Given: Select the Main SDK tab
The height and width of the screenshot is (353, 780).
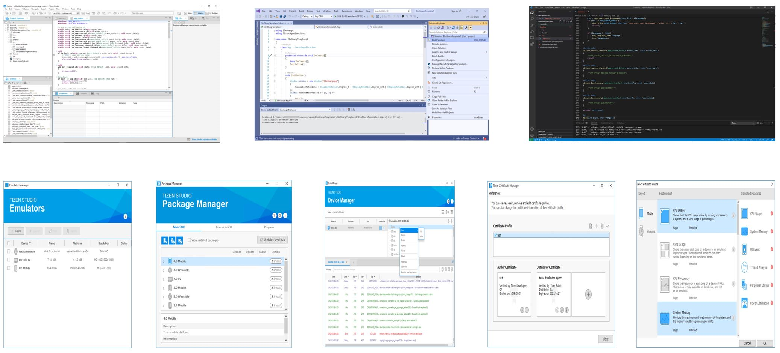Looking at the screenshot, I should click(179, 227).
